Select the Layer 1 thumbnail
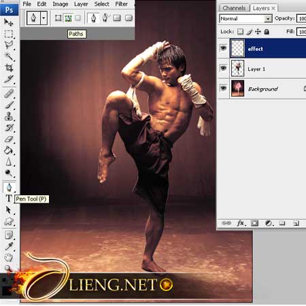The image size is (306, 306). 237,68
